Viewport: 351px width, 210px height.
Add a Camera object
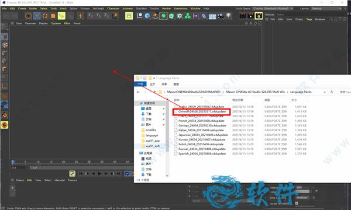click(x=221, y=16)
